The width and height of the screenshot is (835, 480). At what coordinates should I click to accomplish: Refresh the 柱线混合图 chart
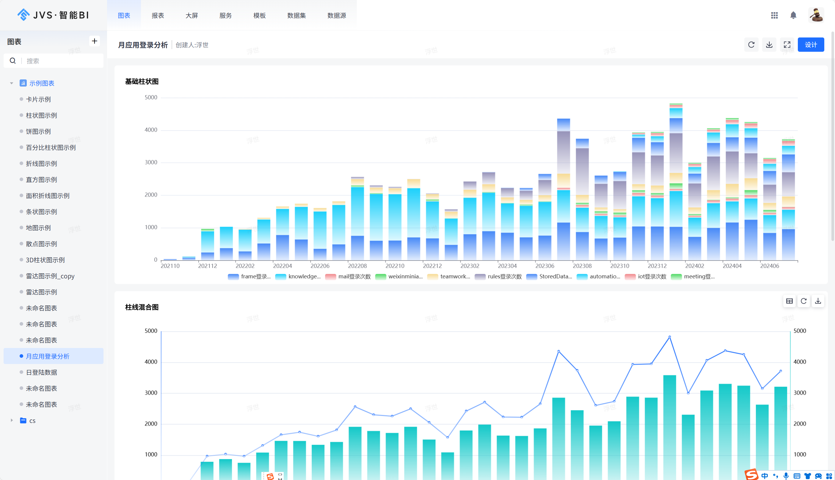(x=804, y=301)
